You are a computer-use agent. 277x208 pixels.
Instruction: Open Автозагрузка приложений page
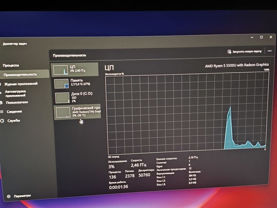point(15,93)
